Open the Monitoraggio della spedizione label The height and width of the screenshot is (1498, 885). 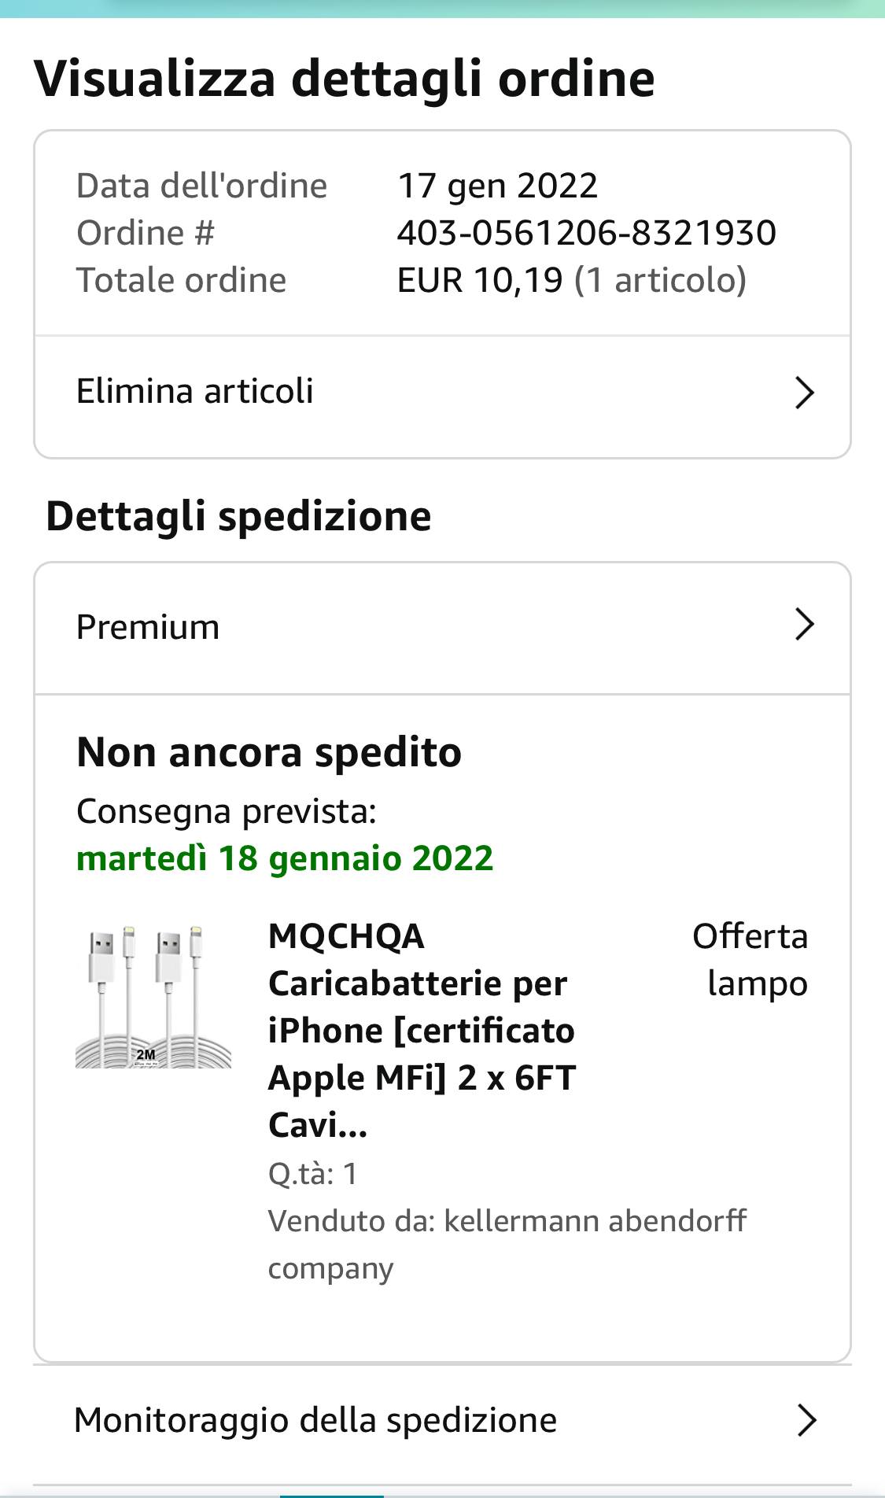[x=315, y=1420]
